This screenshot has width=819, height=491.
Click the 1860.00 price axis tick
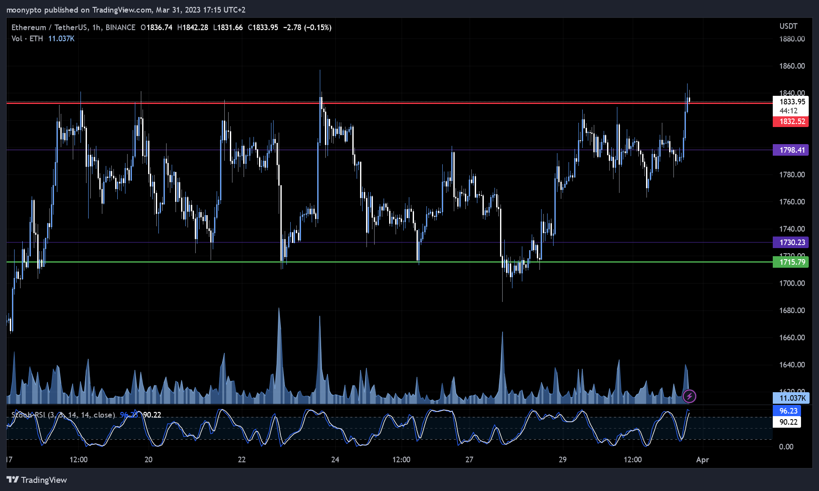point(792,66)
